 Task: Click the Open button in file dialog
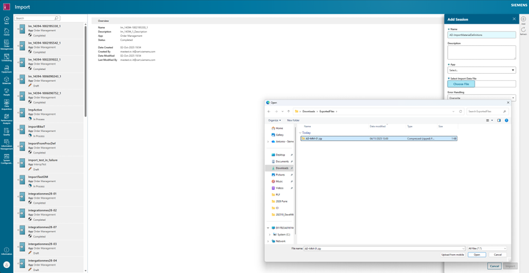[477, 255]
